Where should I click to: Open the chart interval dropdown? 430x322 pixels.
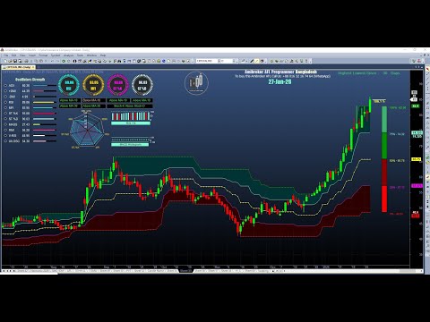[234, 61]
